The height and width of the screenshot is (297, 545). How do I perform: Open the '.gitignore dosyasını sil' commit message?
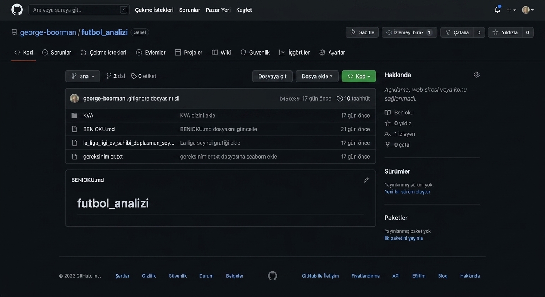153,98
